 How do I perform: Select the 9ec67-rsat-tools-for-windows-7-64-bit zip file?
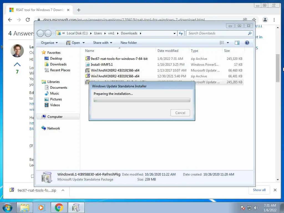click(x=164, y=59)
